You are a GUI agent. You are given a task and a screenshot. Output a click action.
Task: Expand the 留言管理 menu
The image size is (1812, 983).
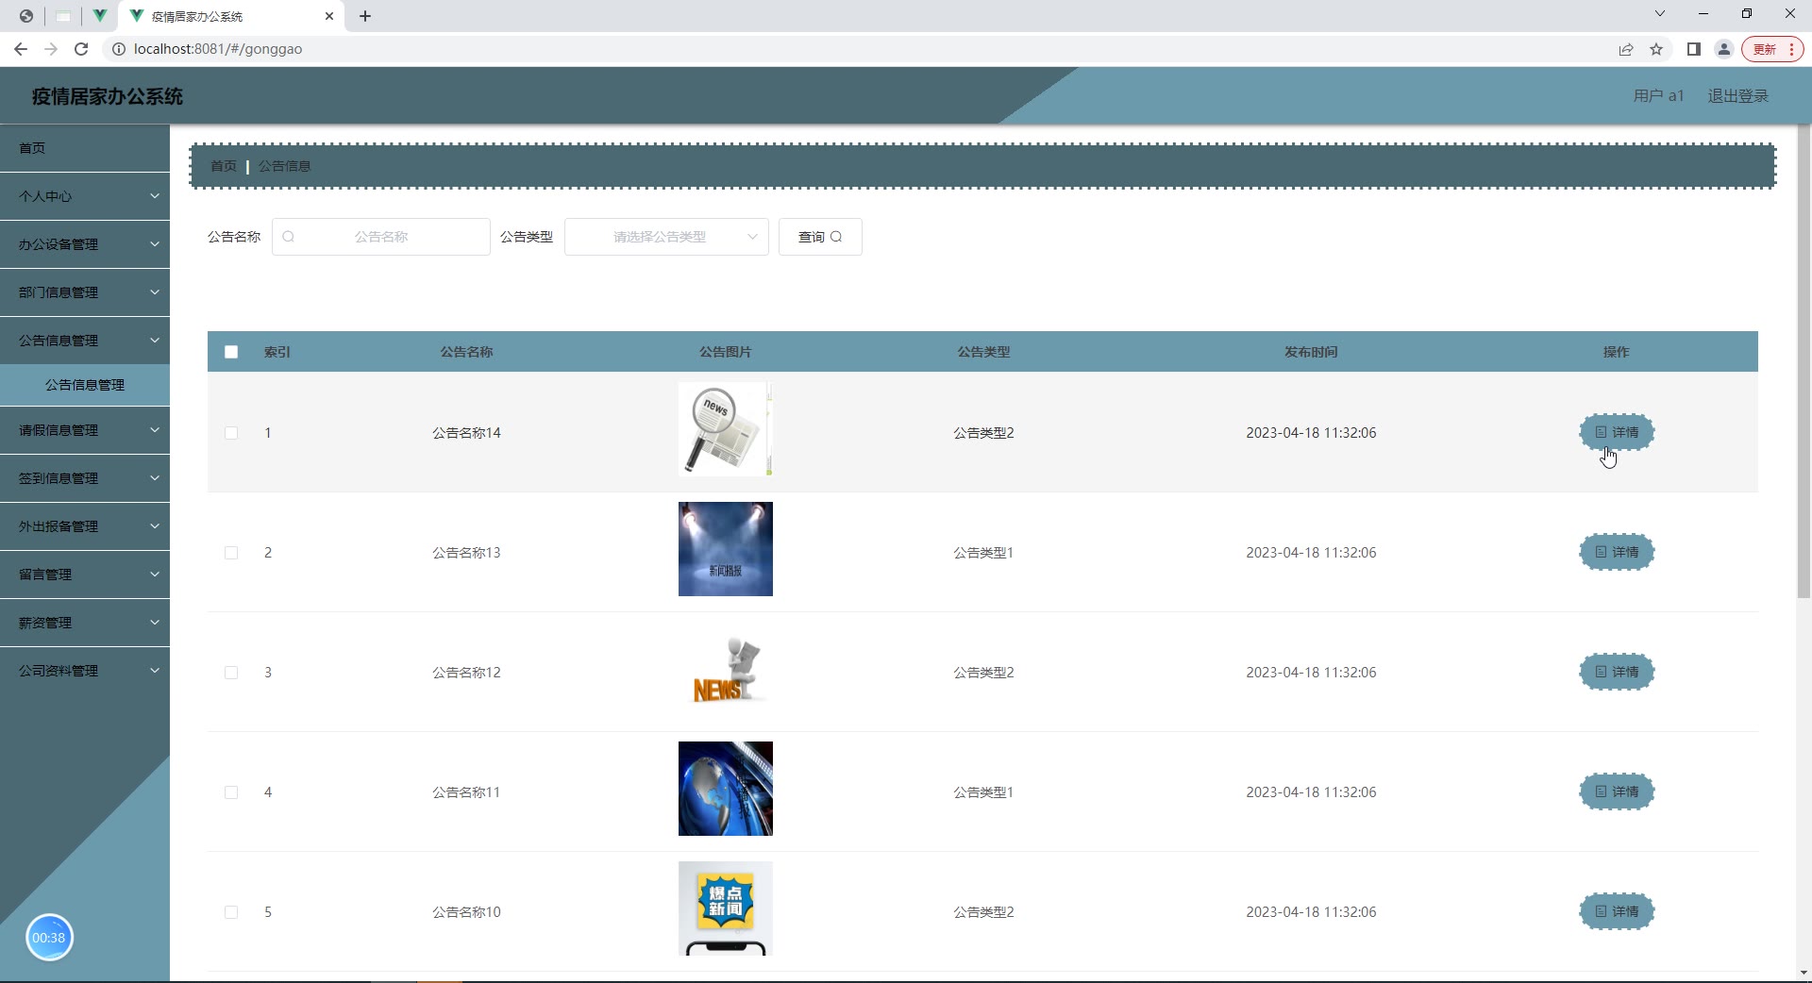[x=85, y=575]
